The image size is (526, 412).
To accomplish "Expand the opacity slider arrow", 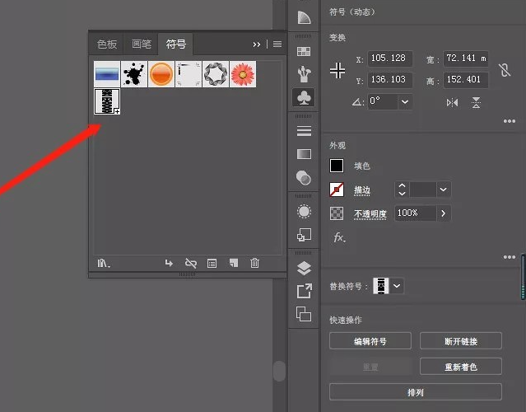I will [443, 213].
